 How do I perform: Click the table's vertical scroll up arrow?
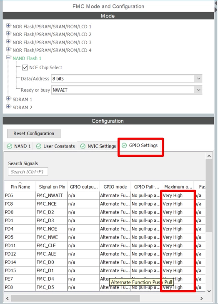click(x=209, y=156)
